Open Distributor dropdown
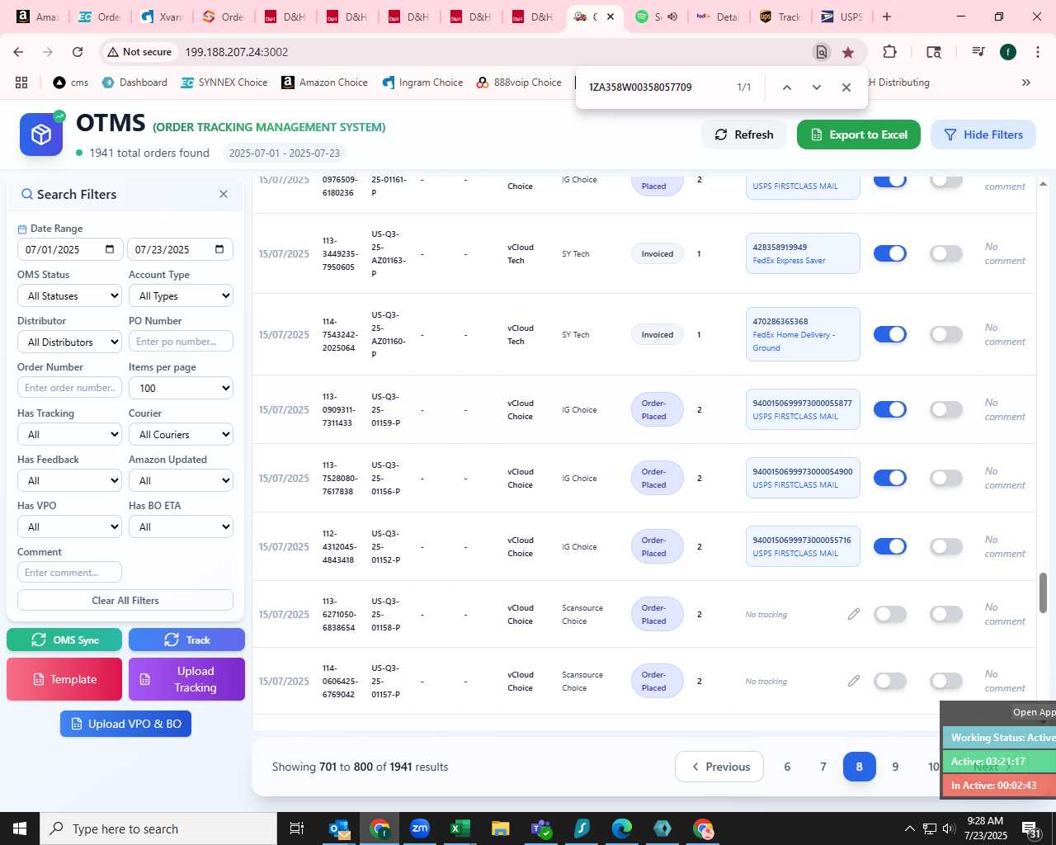1056x845 pixels. (x=69, y=342)
